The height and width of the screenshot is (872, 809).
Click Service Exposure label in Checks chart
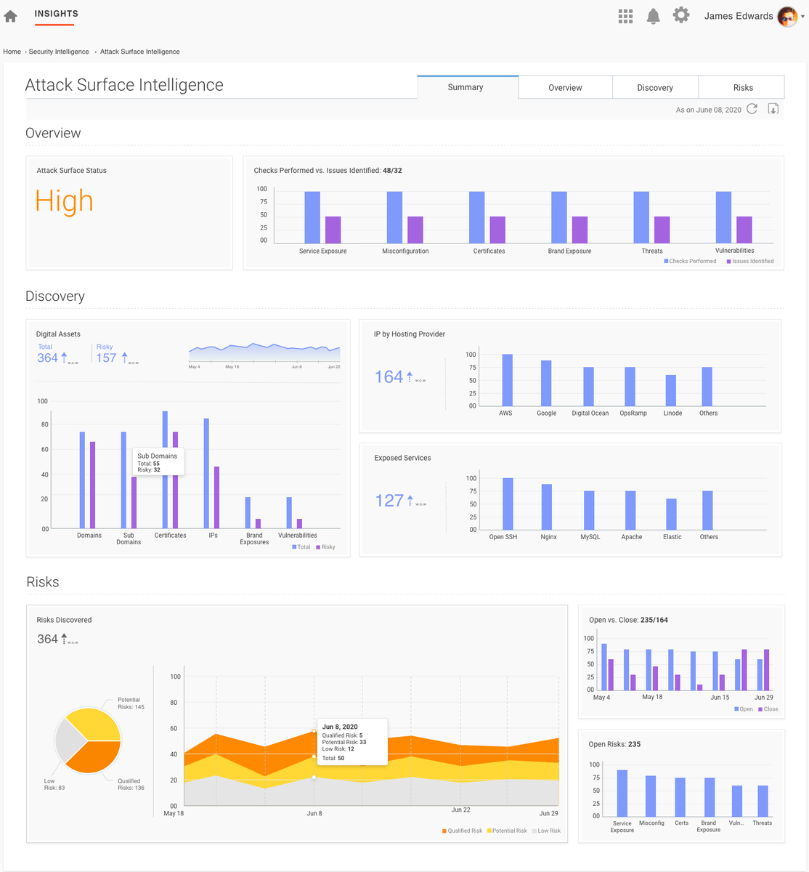322,251
